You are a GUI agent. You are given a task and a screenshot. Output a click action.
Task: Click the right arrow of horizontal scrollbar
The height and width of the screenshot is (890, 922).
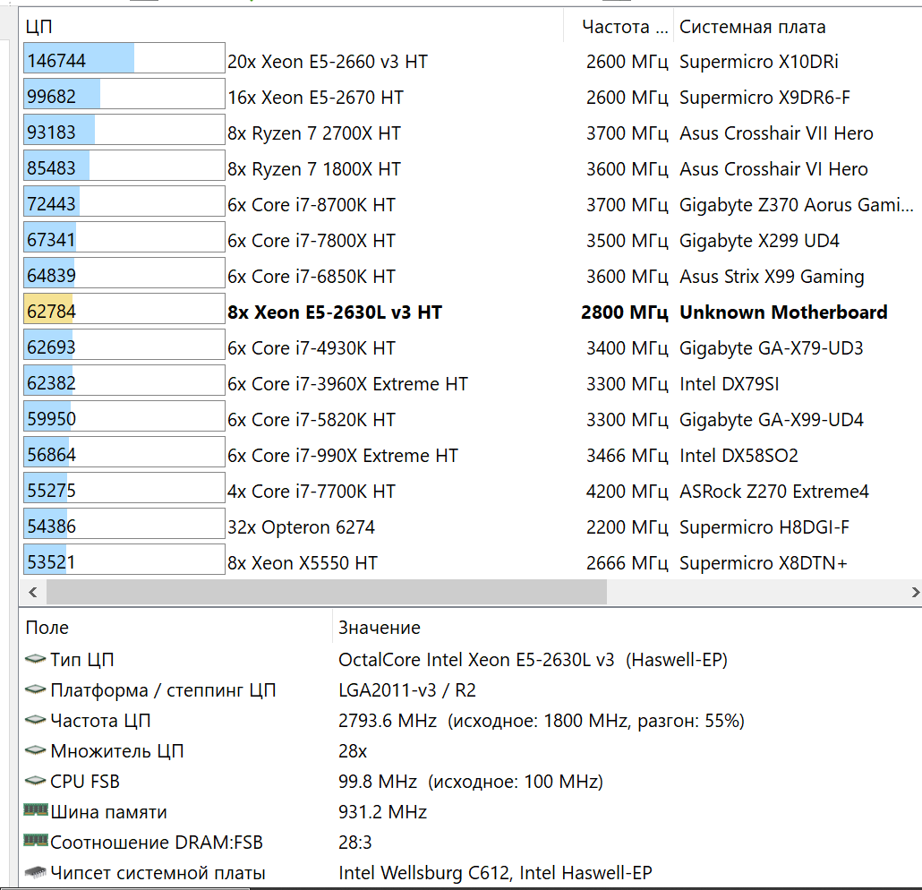[915, 593]
